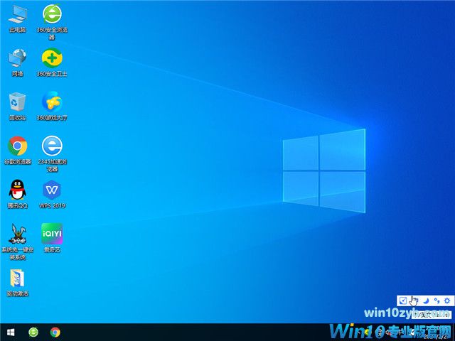Open the Network desktop icon
The image size is (455, 341).
click(x=17, y=62)
